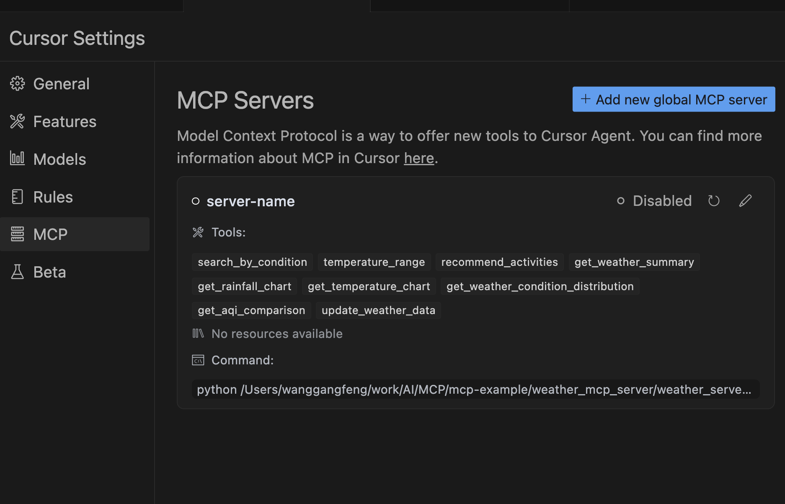The height and width of the screenshot is (504, 785).
Task: Switch to the Models settings tab
Action: [75, 159]
